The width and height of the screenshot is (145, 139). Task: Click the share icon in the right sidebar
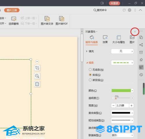click(x=141, y=45)
